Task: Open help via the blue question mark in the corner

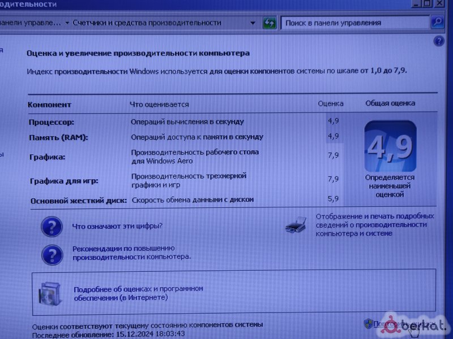Action: pos(438,41)
